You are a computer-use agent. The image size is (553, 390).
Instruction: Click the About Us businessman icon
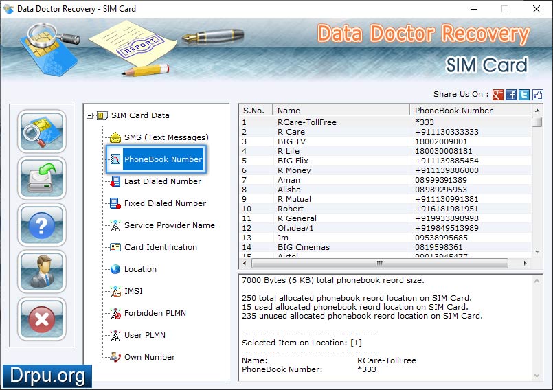(42, 272)
